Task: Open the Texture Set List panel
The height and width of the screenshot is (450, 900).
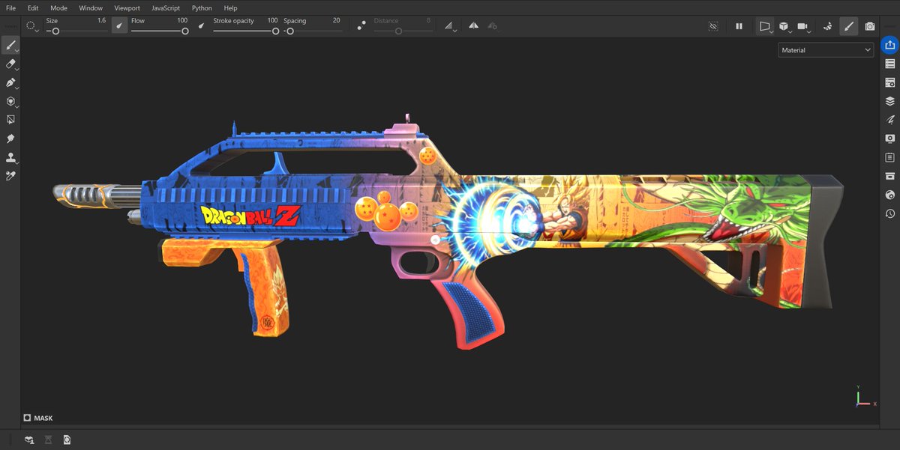Action: click(x=890, y=64)
